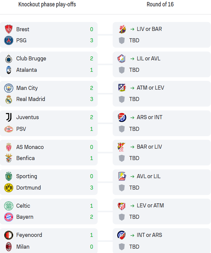Click the ARS or INT combined badge
The height and width of the screenshot is (253, 211).
(122, 117)
